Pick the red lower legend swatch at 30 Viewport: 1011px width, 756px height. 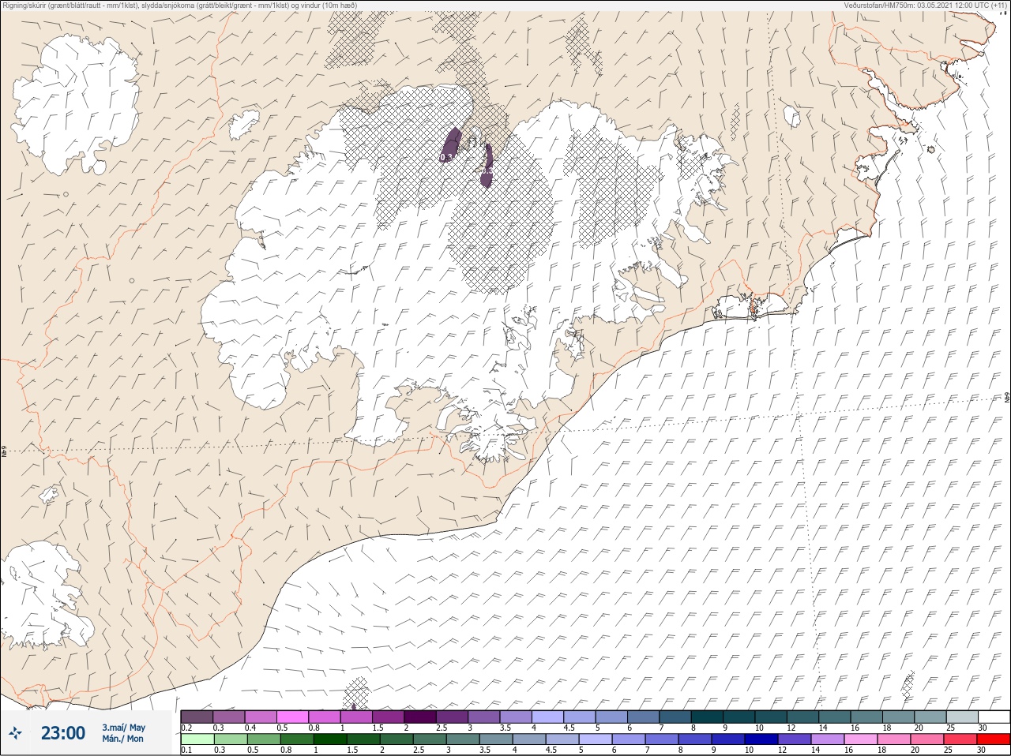coord(994,739)
